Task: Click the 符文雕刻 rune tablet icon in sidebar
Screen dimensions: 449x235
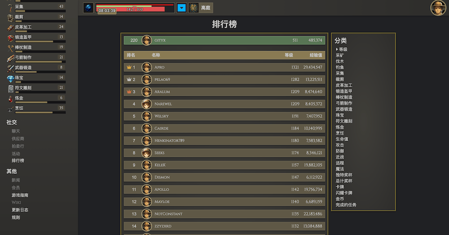Action: click(x=10, y=88)
